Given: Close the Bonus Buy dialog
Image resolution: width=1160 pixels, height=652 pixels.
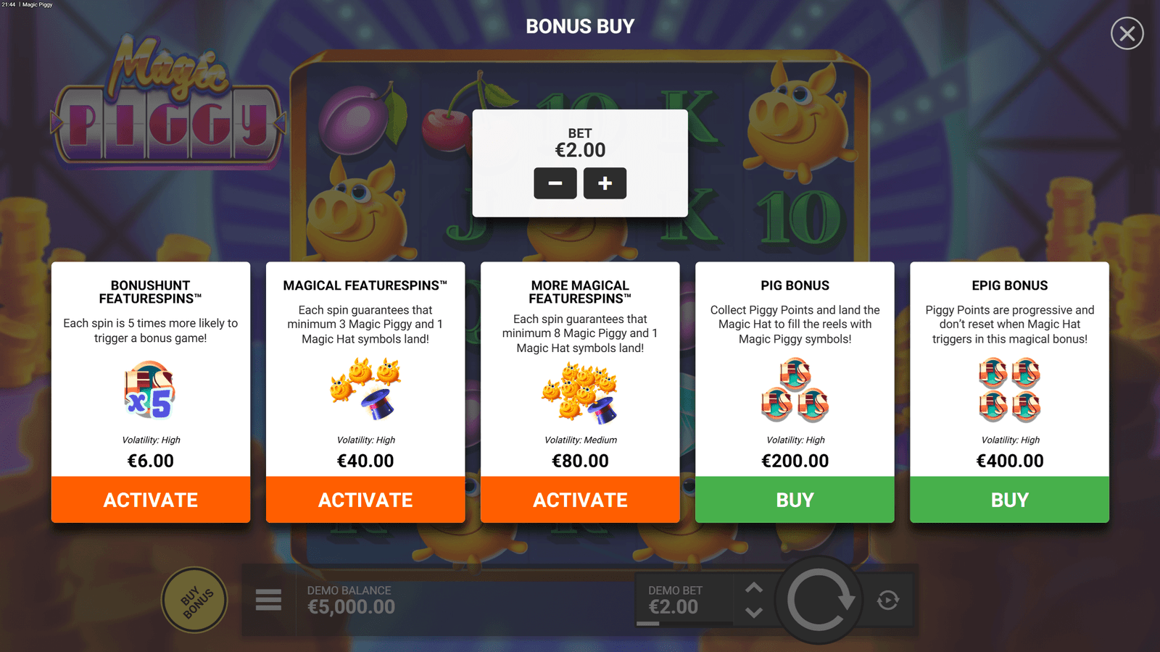Looking at the screenshot, I should [1127, 33].
